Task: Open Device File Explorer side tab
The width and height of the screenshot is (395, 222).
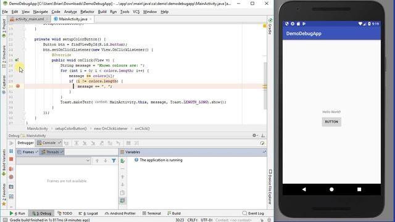Action: [x=270, y=187]
